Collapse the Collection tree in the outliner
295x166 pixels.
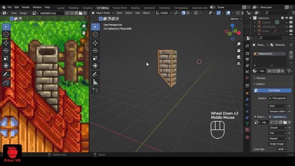(x=250, y=18)
